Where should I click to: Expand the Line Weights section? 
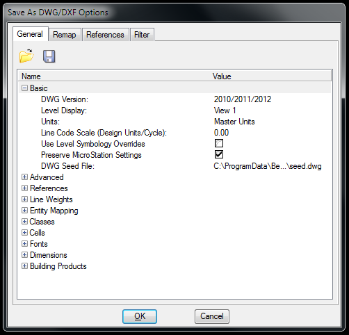tap(24, 199)
